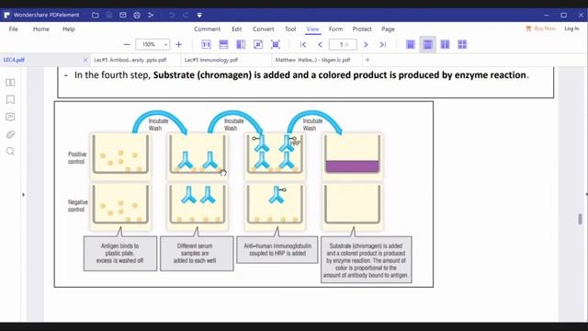The width and height of the screenshot is (588, 331).
Task: Click the vertical scrollbar thumb
Action: coord(580,219)
